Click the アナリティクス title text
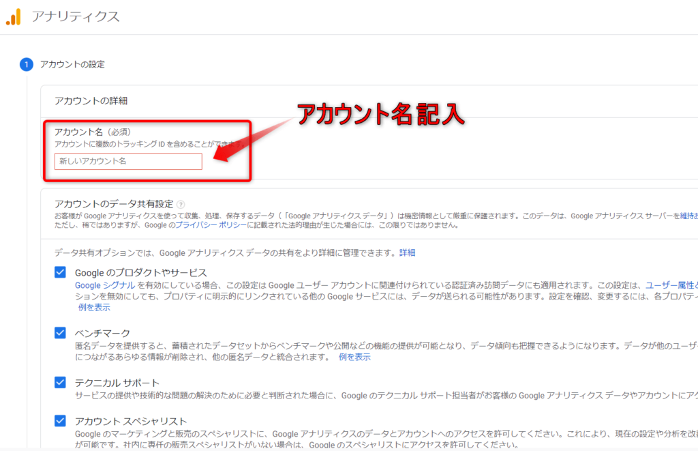Screen dimensions: 698x451 [x=75, y=17]
